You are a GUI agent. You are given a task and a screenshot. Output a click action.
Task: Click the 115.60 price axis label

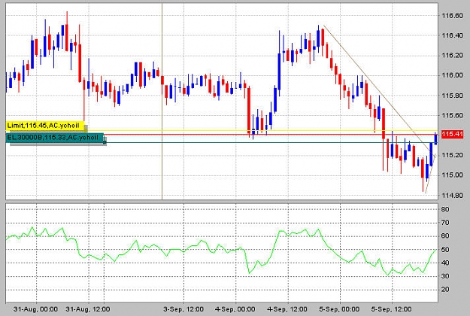[x=452, y=115]
